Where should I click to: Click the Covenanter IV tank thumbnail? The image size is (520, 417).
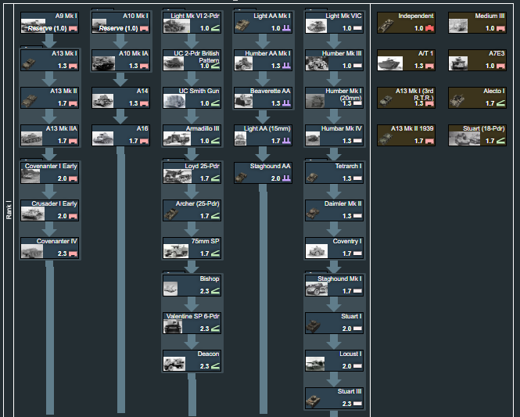pyautogui.click(x=32, y=251)
